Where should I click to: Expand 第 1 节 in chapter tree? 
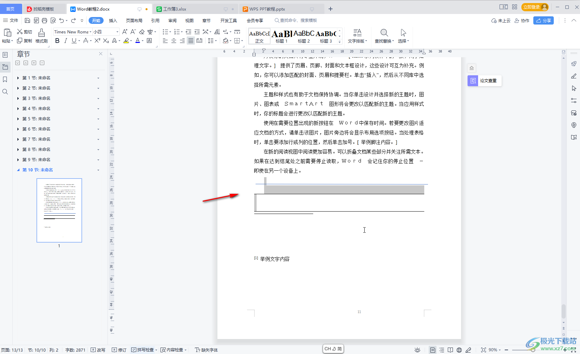[18, 78]
